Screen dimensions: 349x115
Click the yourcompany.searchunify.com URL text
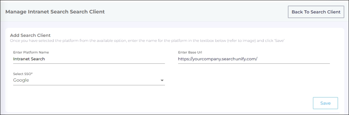coord(218,59)
